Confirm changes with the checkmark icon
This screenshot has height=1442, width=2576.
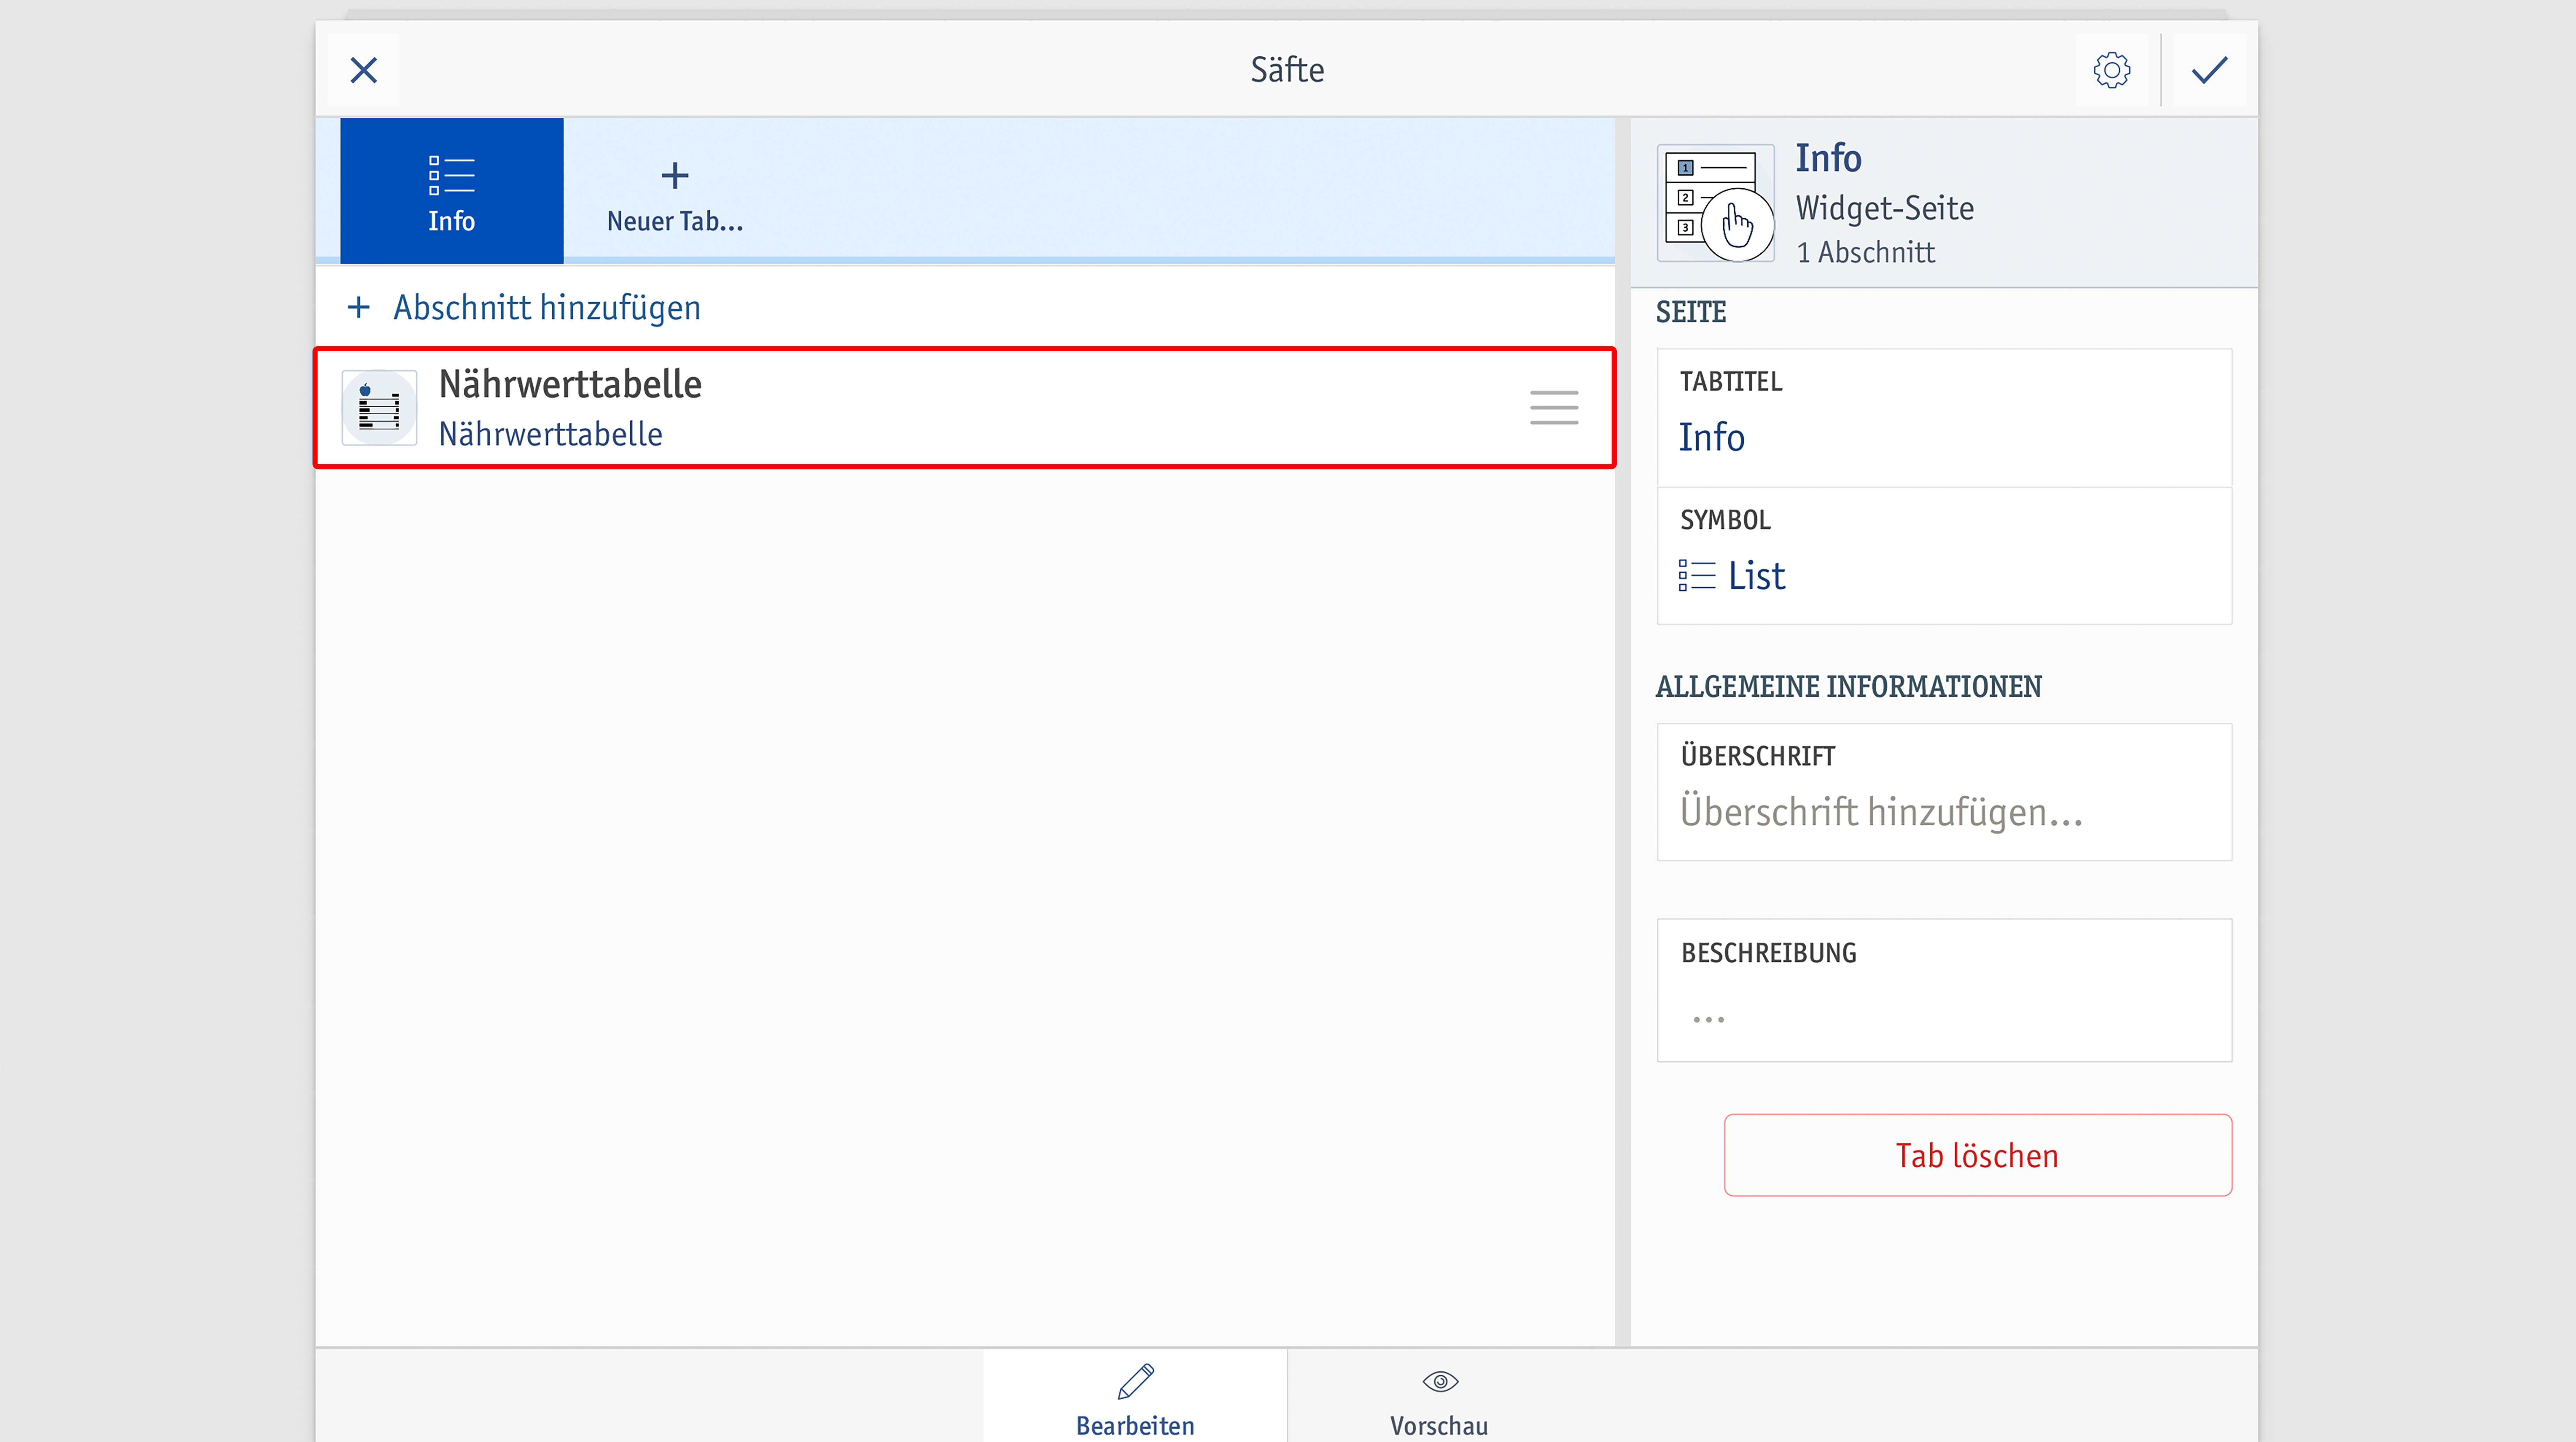tap(2209, 70)
